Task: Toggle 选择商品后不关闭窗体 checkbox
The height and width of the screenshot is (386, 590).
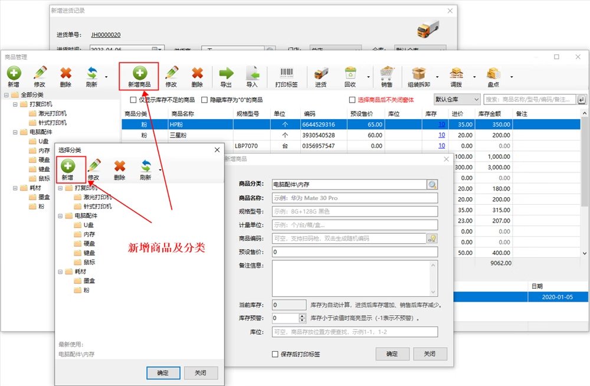Action: 352,100
